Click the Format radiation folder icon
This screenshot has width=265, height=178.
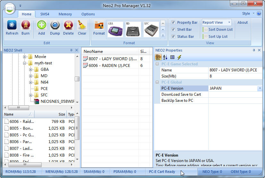pos(99,26)
